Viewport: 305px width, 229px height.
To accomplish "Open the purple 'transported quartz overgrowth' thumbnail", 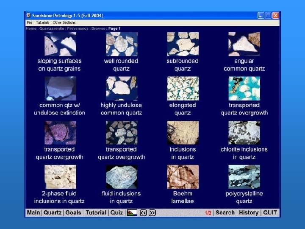I will coord(60,133).
